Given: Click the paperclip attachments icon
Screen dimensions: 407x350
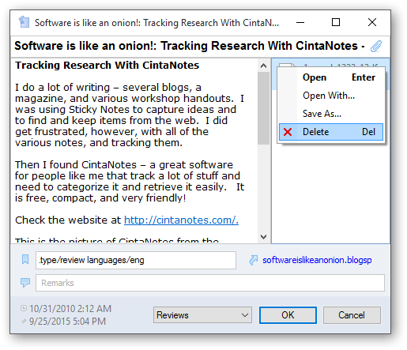Looking at the screenshot, I should click(376, 46).
